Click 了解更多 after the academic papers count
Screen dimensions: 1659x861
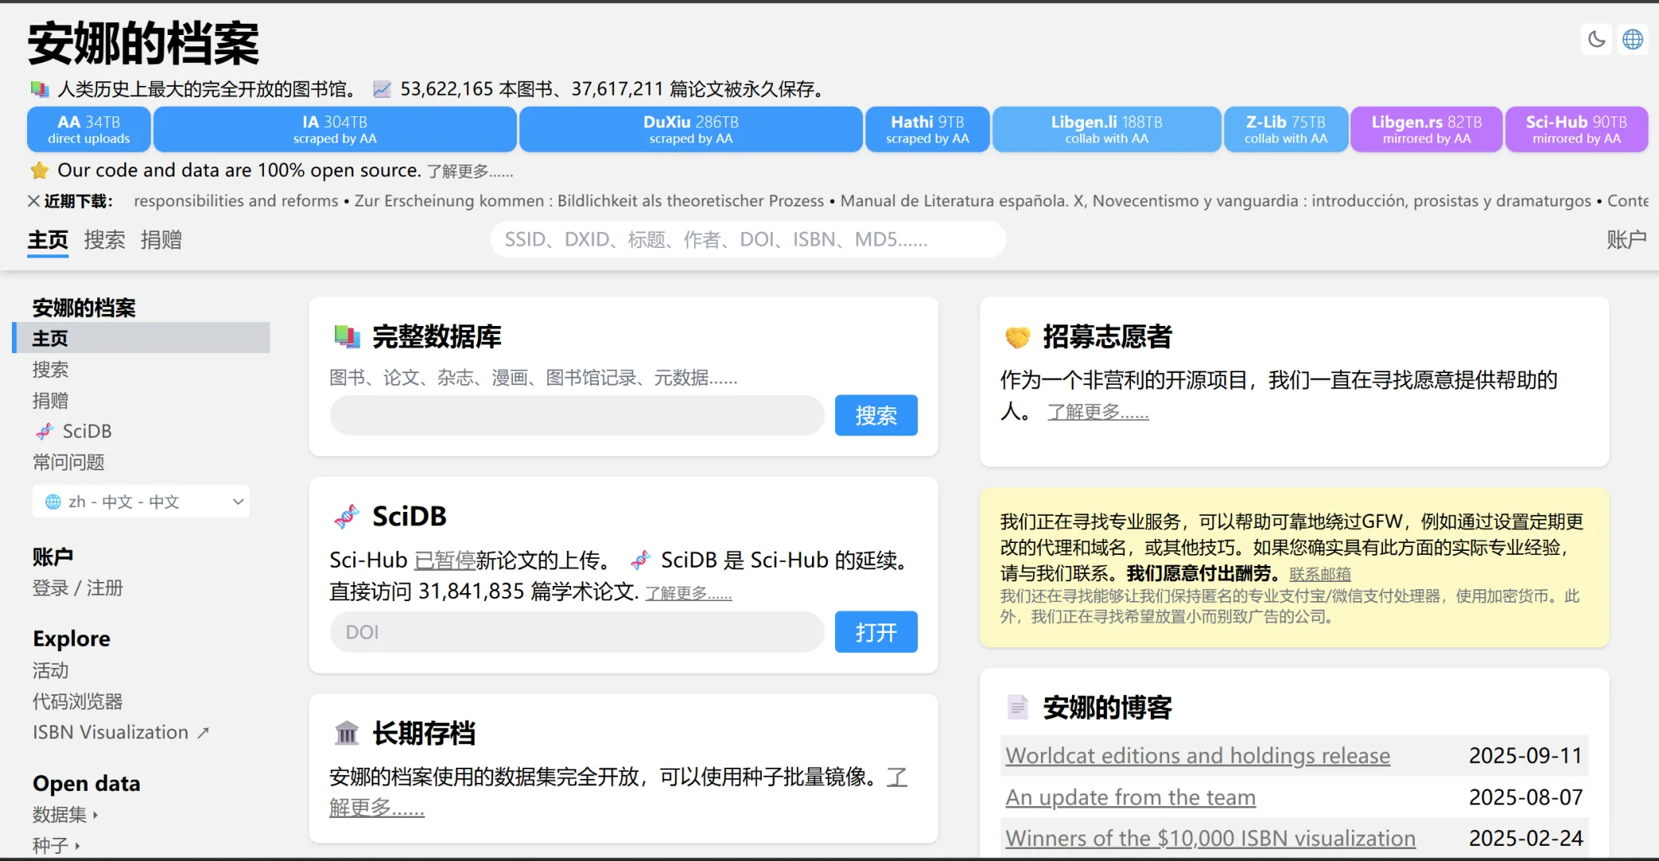688,593
